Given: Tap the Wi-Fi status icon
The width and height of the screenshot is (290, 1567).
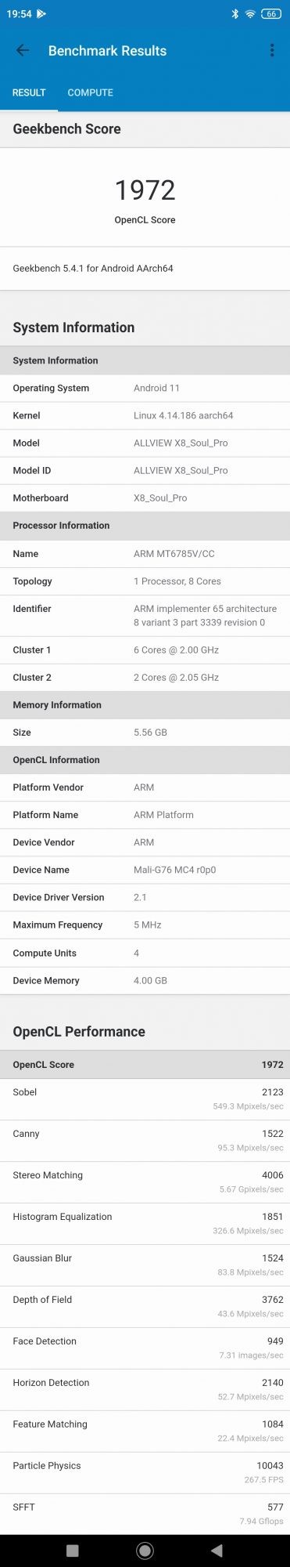Looking at the screenshot, I should (250, 14).
